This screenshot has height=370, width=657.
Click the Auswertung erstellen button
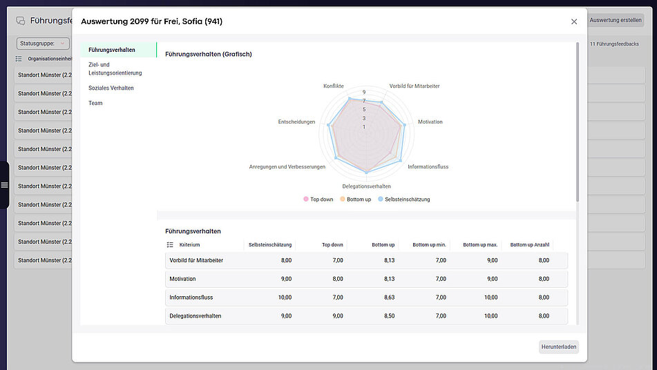click(616, 20)
